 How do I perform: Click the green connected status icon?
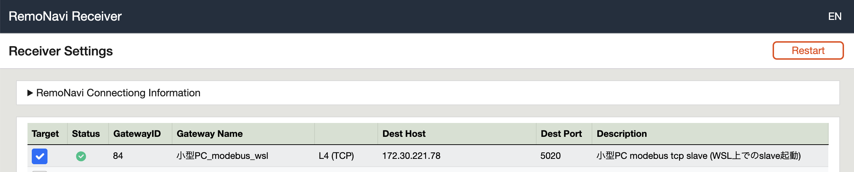click(81, 156)
